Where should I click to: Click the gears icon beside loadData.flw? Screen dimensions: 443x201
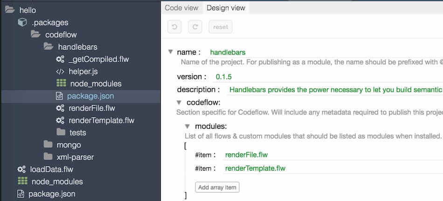(21, 169)
